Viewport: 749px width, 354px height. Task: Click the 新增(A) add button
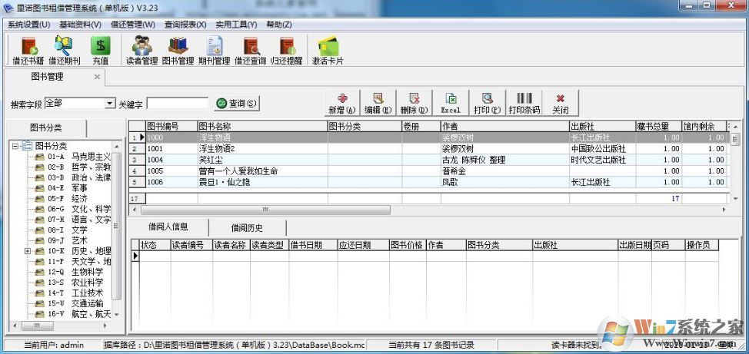coord(342,103)
